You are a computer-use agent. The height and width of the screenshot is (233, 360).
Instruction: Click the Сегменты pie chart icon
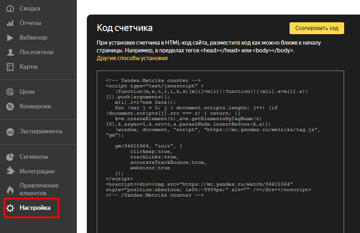point(10,157)
